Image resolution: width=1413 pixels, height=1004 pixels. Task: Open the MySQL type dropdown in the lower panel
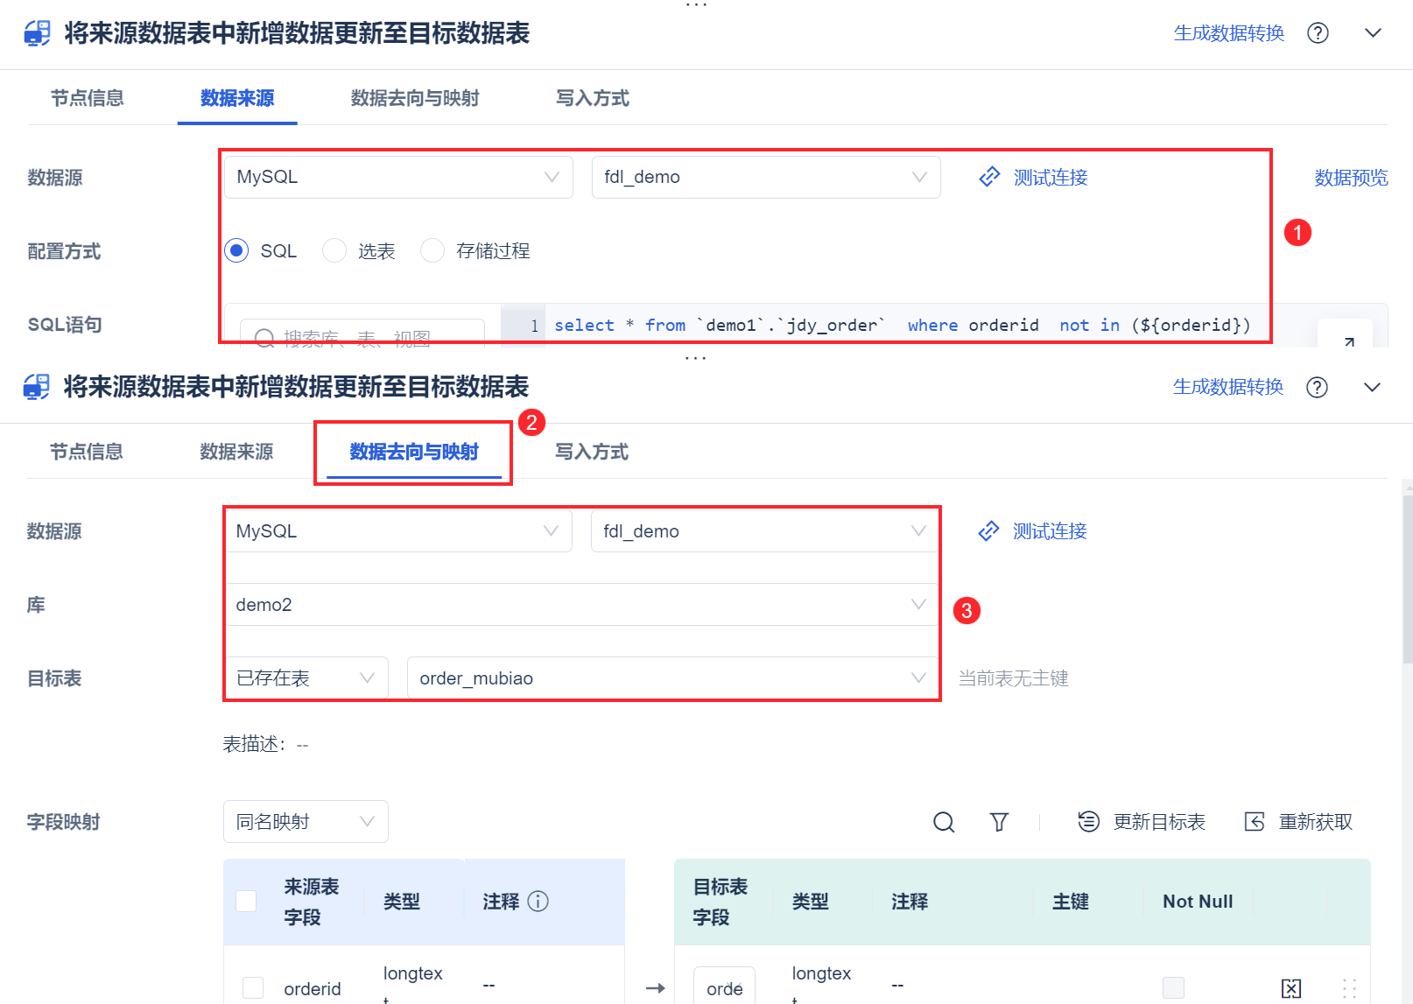click(397, 530)
